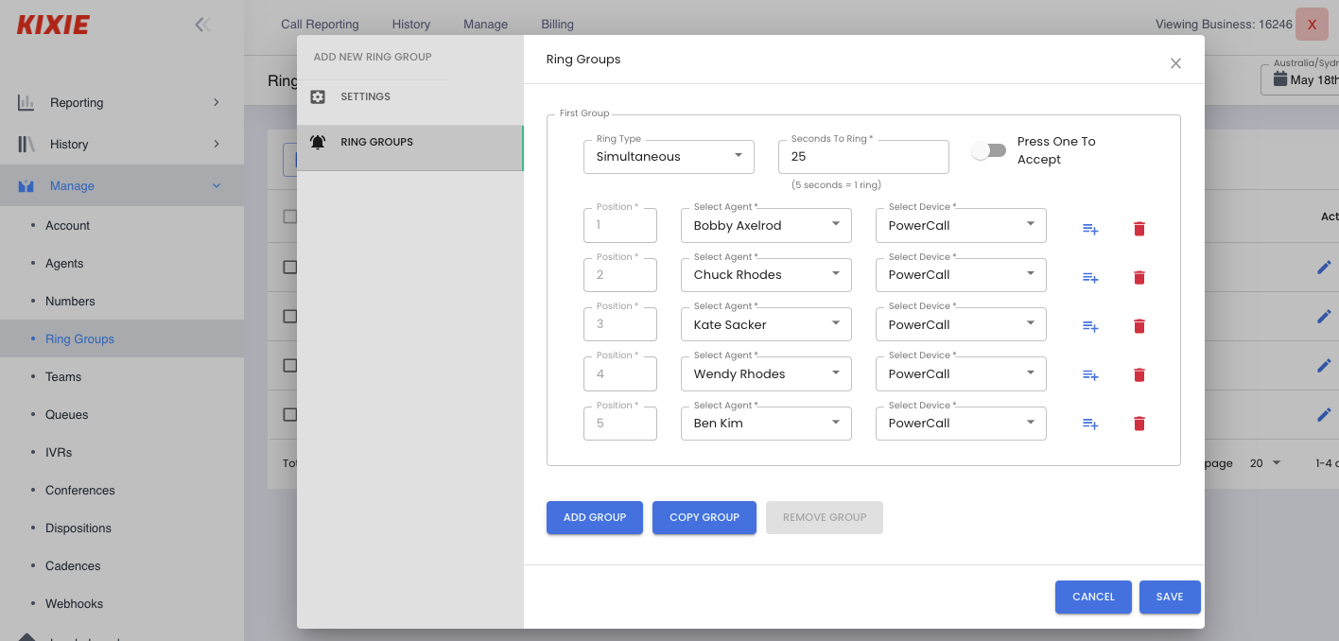Click the calendar icon by May 18th
The image size is (1339, 641).
pos(1280,79)
